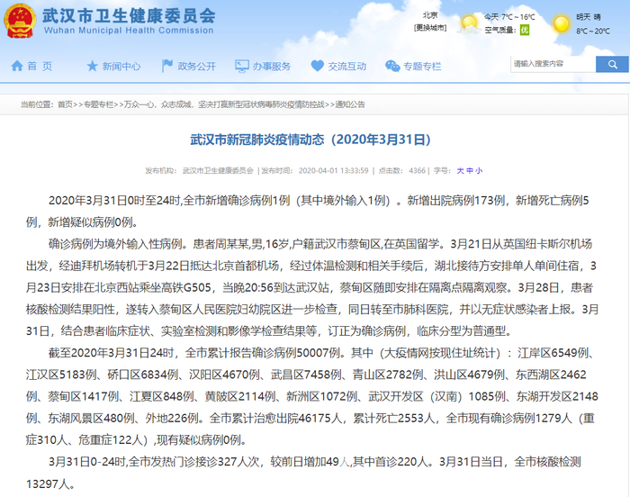630x497 pixels.
Task: Click the text 江岸区6549例
Action: pyautogui.click(x=553, y=353)
